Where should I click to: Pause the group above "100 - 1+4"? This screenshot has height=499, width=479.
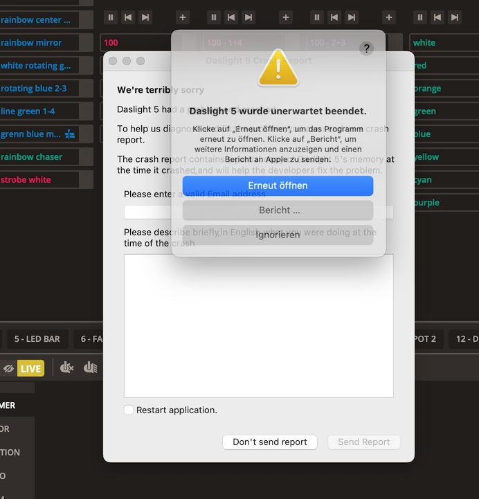(x=214, y=17)
